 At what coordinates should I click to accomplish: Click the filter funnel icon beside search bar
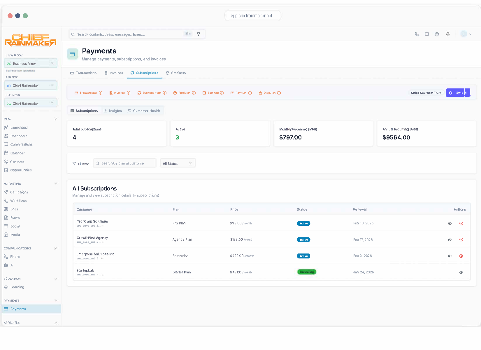[198, 34]
